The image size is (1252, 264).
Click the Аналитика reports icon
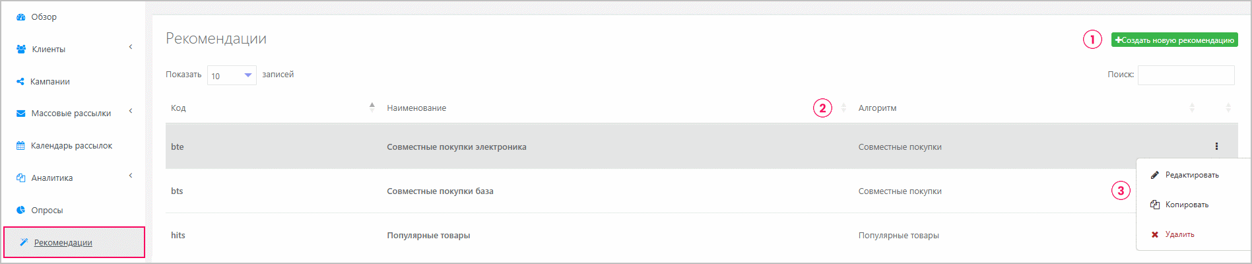(21, 178)
